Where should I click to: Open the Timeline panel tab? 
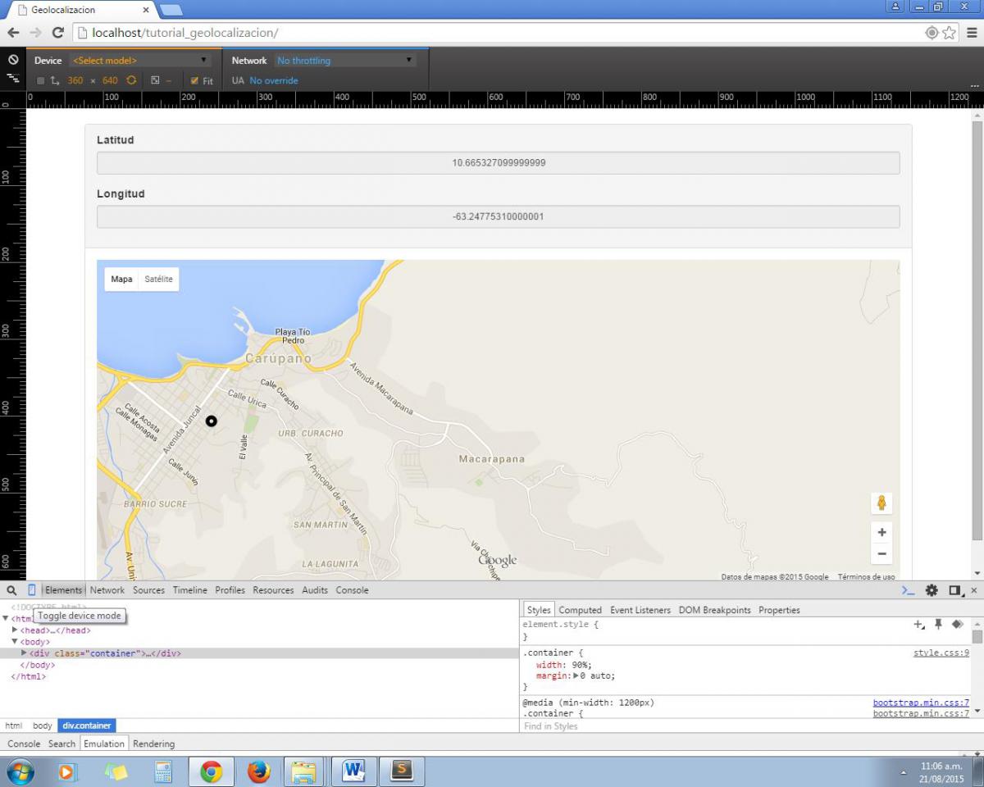[x=189, y=590]
